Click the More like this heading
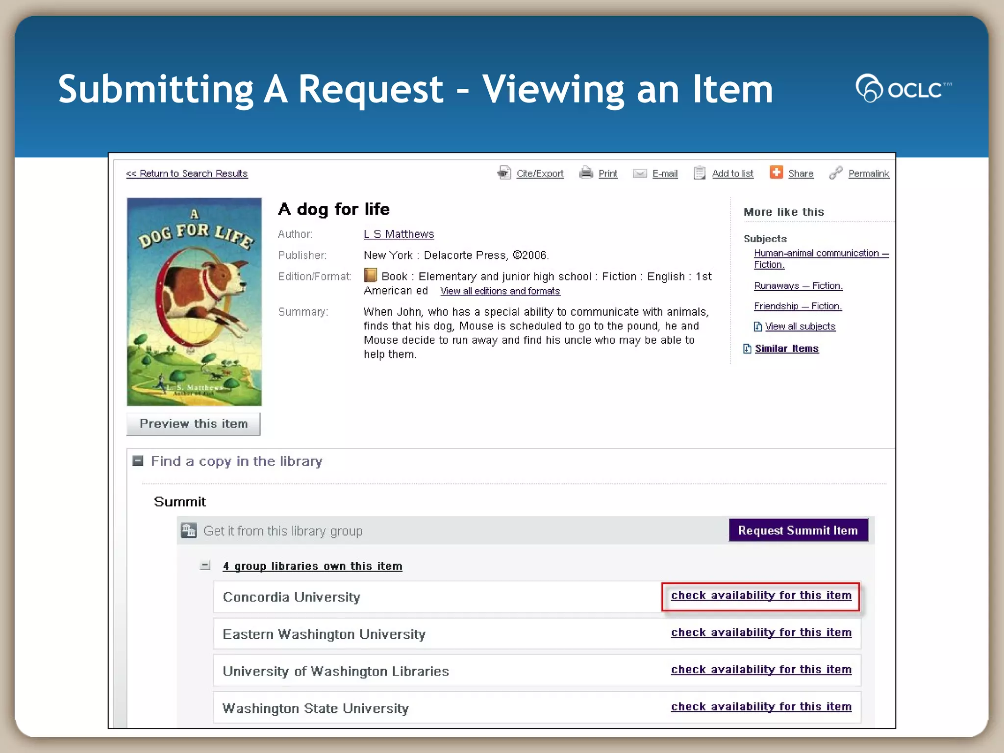The height and width of the screenshot is (753, 1004). 783,212
